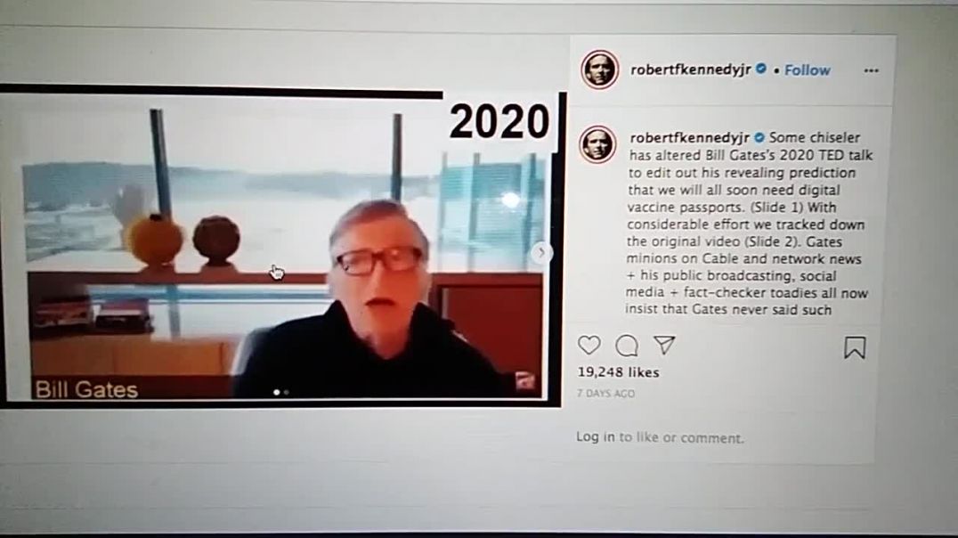This screenshot has height=538, width=958.
Task: Select the first carousel dot indicator
Action: [277, 393]
